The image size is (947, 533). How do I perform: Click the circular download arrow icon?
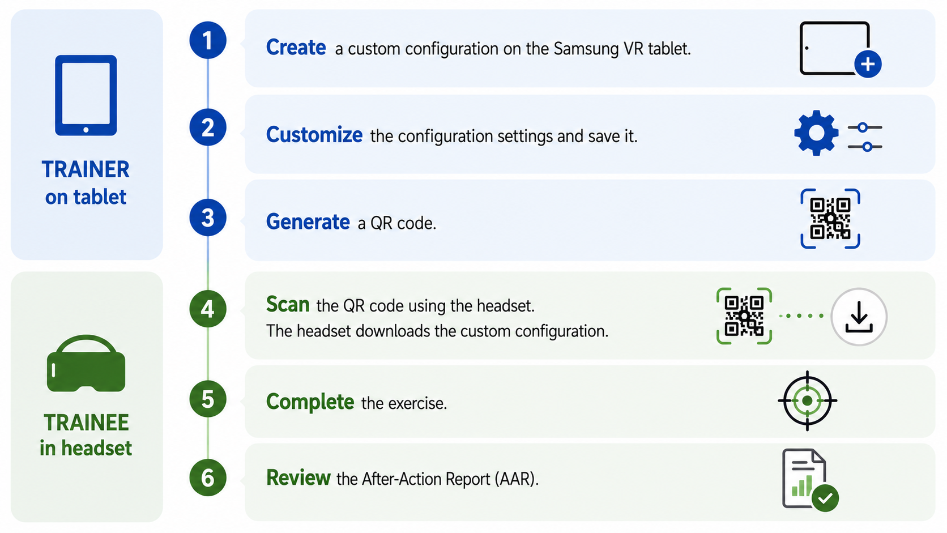coord(859,317)
